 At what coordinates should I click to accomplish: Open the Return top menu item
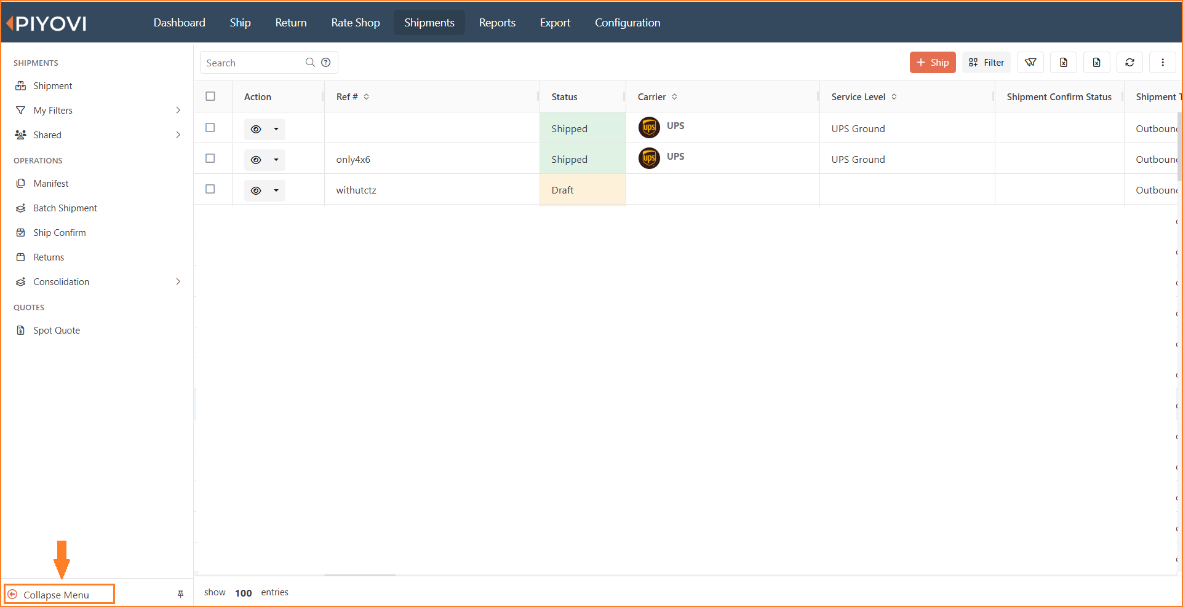(x=291, y=23)
